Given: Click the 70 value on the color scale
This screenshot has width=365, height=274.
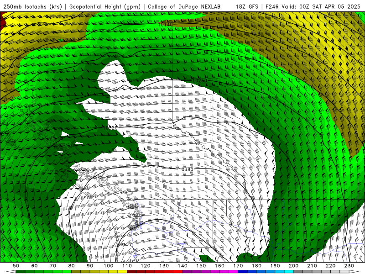Looking at the screenshot, I should click(x=53, y=266).
